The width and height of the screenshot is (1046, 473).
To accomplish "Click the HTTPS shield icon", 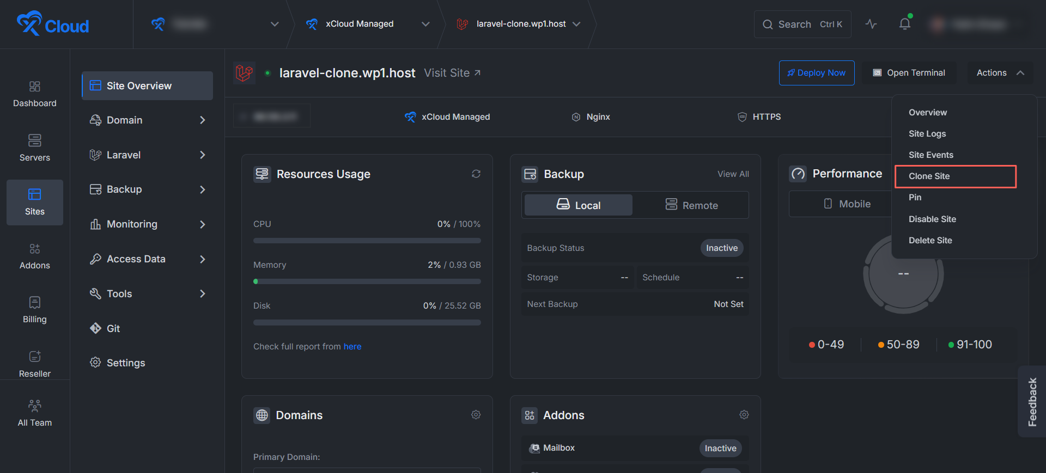I will point(742,117).
